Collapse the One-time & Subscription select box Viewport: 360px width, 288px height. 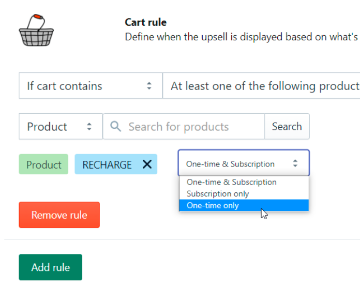coord(244,164)
